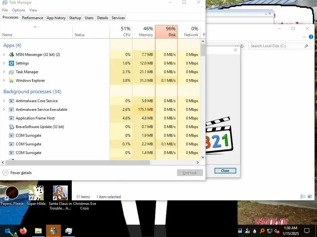This screenshot has width=317, height=237.
Task: Collapse to Fewer details
Action: click(17, 173)
